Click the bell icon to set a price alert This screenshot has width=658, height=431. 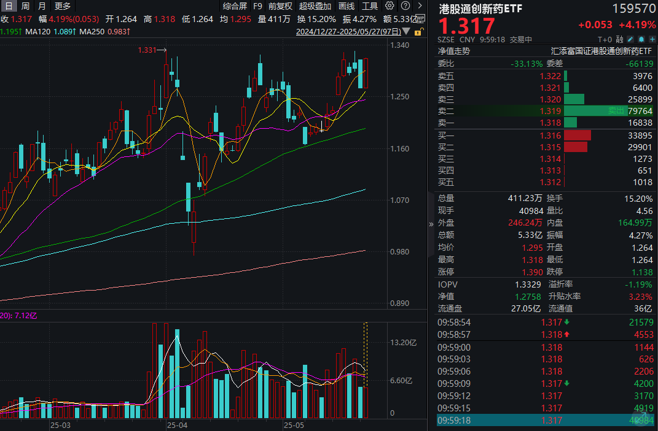coord(641,39)
